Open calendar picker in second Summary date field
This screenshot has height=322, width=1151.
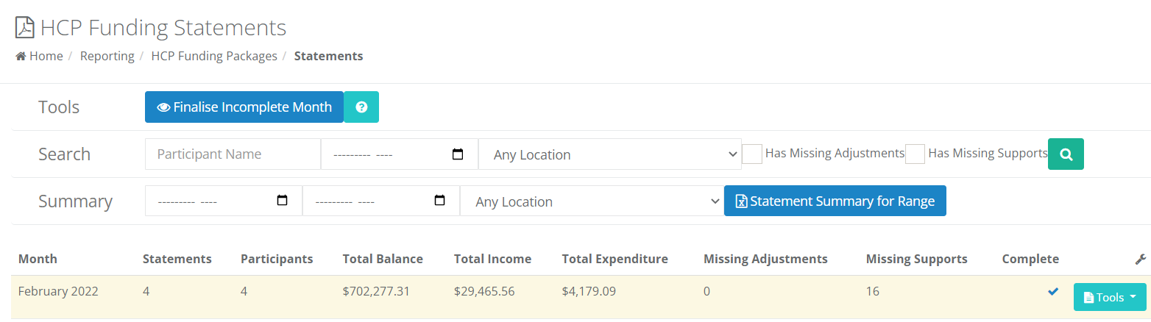click(440, 201)
